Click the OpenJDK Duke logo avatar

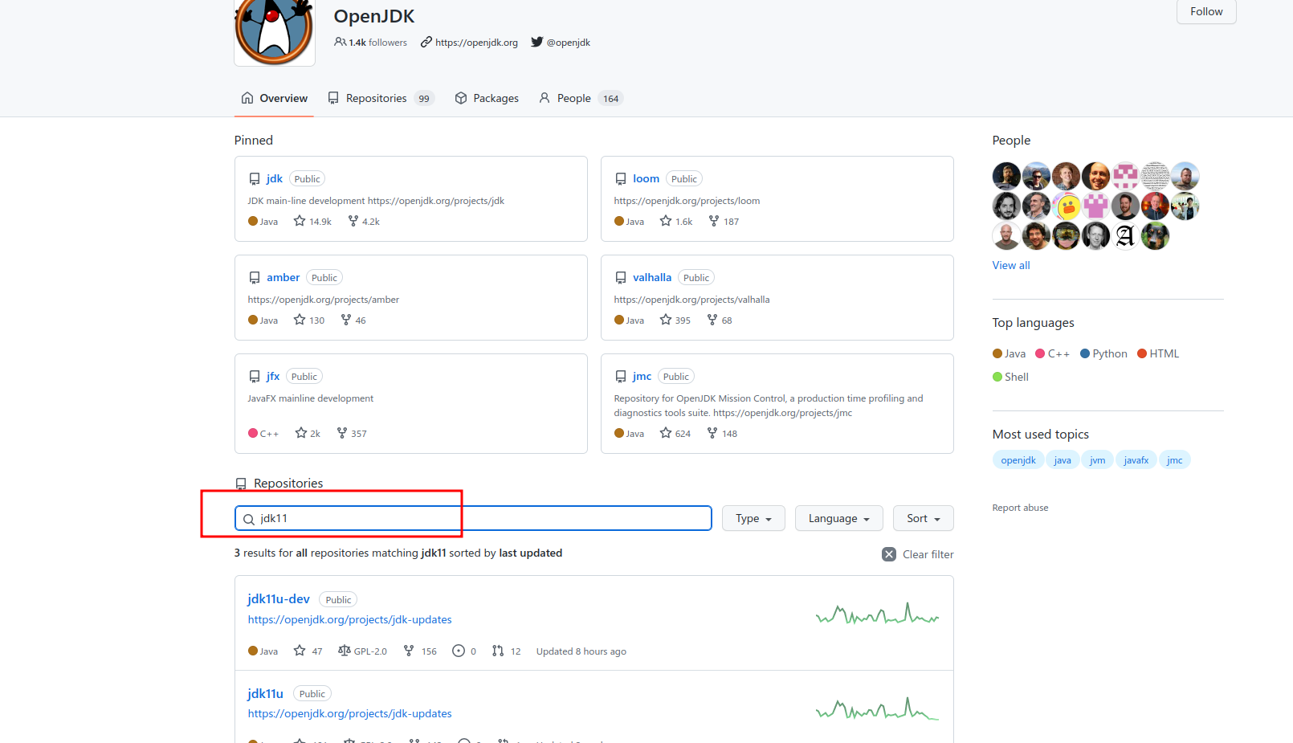[x=274, y=32]
